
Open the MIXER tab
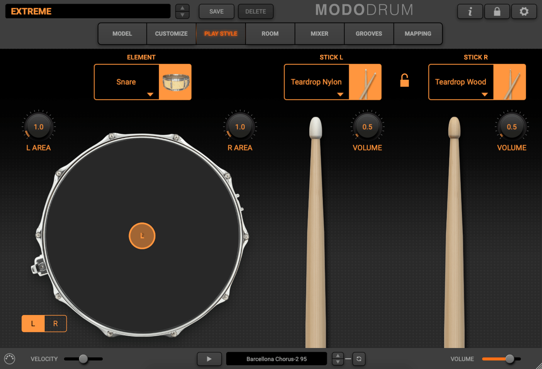click(x=319, y=34)
